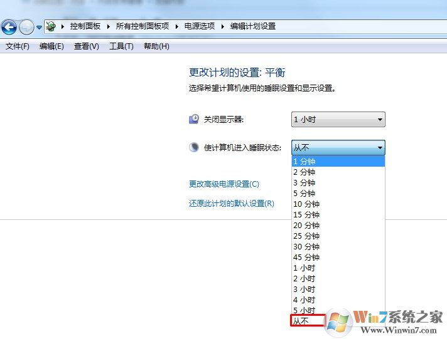The width and height of the screenshot is (447, 339).
Task: Select 2 小时 sleep option
Action: [338, 278]
